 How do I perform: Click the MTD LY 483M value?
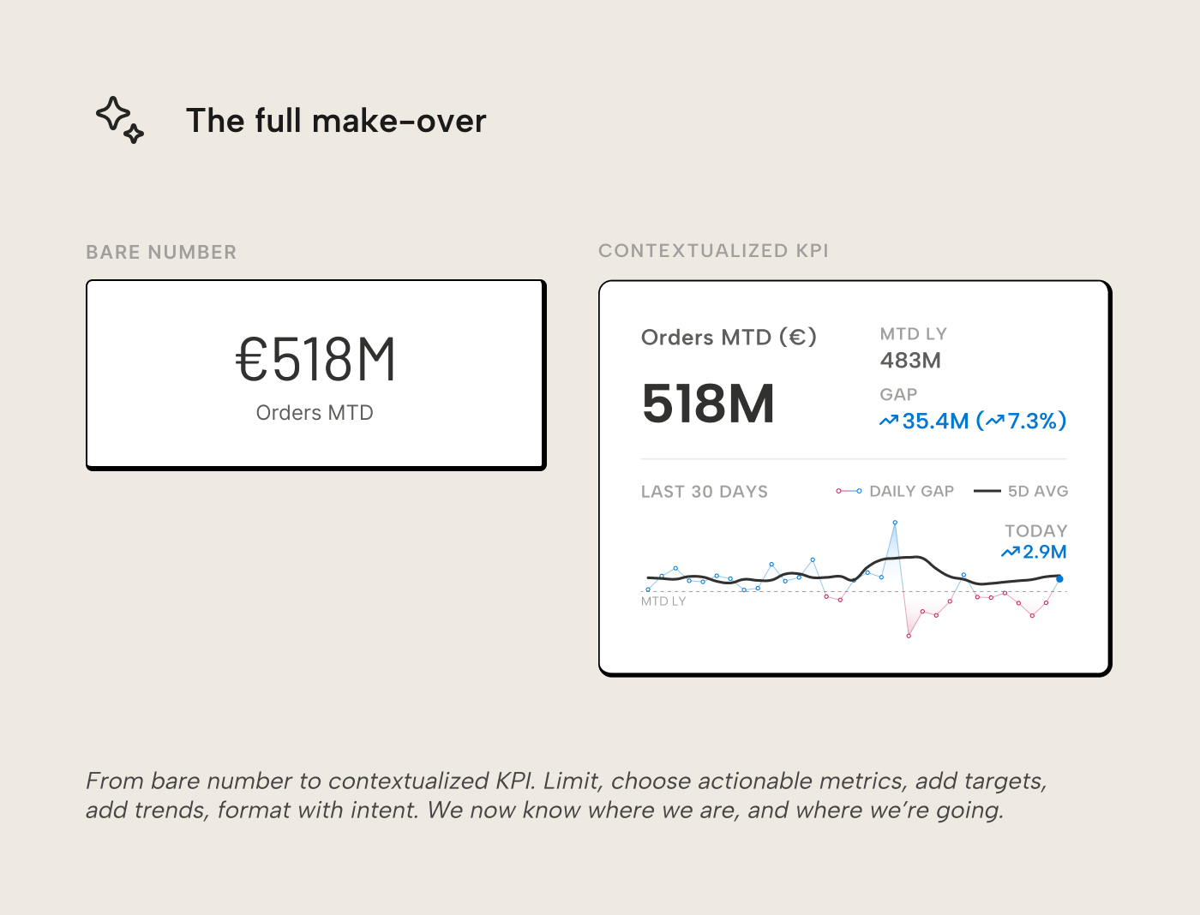click(x=910, y=361)
